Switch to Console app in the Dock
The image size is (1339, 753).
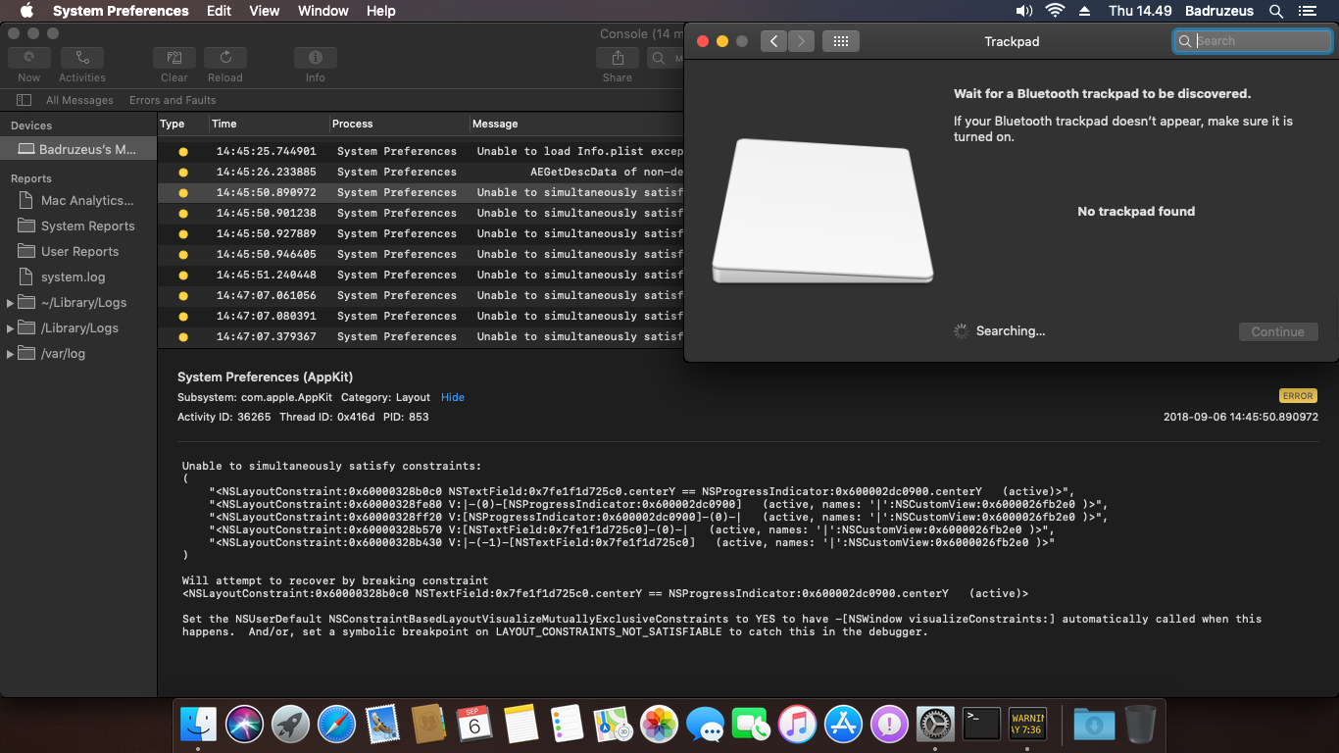tap(1027, 725)
